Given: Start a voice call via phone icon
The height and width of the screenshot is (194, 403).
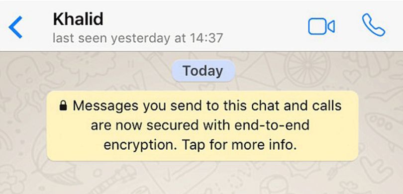Looking at the screenshot, I should (374, 25).
